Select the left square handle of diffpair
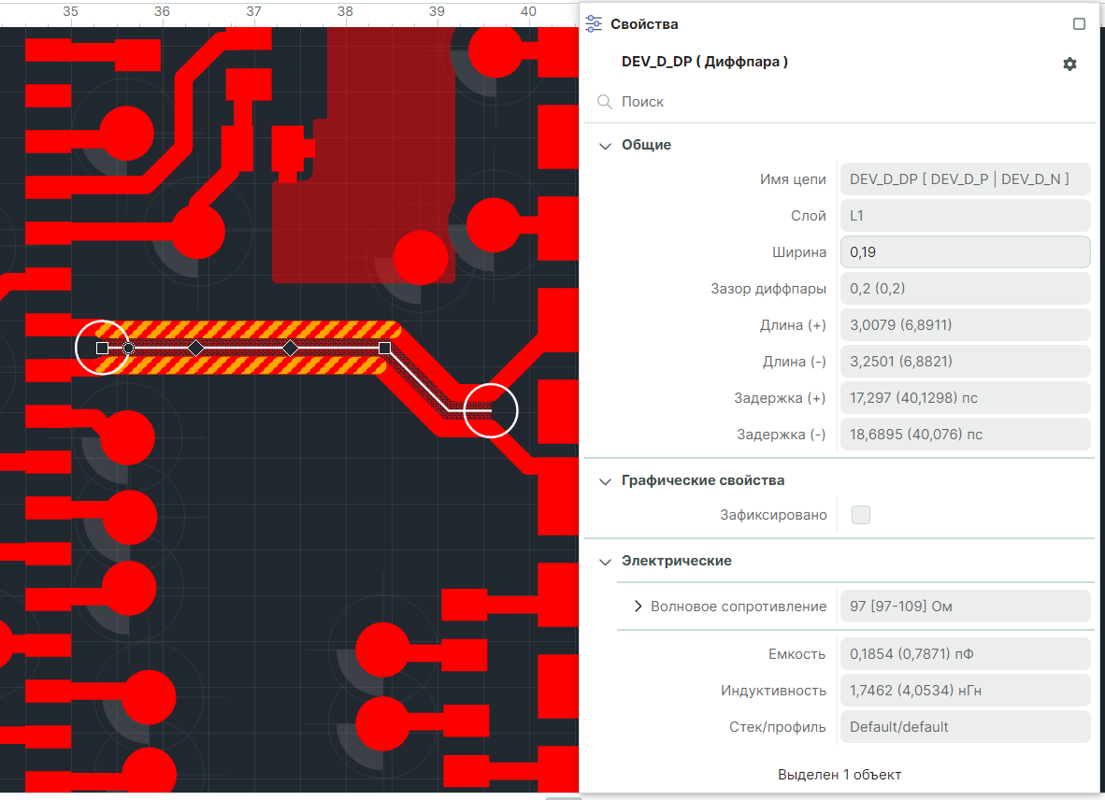This screenshot has height=800, width=1105. (102, 348)
